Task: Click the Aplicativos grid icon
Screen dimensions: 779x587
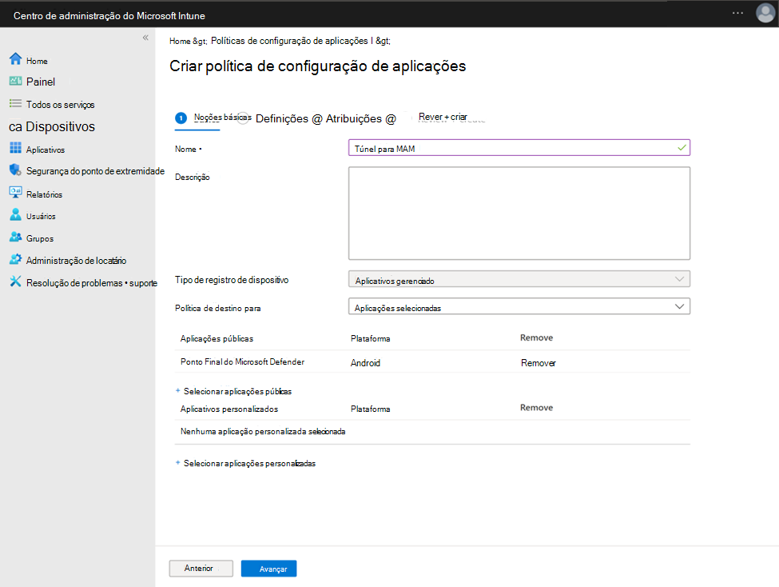Action: 15,148
